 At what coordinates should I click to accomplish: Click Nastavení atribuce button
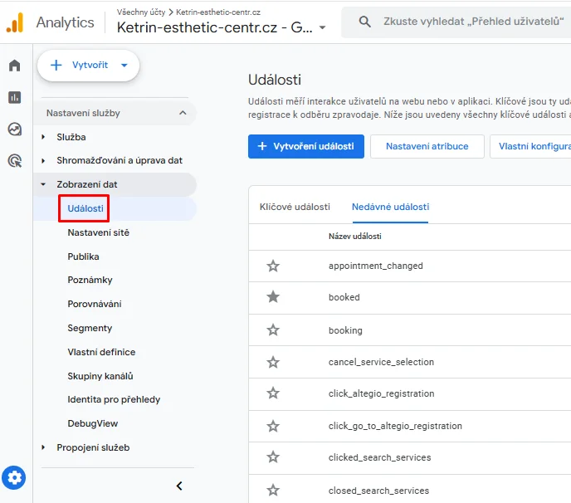427,146
